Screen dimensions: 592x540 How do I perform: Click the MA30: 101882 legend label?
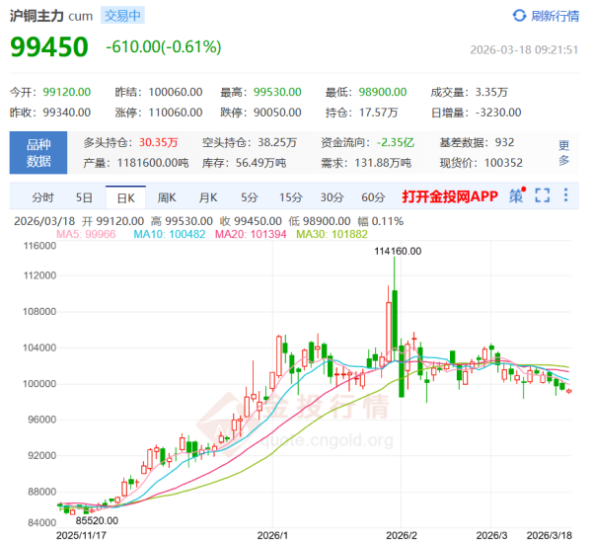coord(332,234)
